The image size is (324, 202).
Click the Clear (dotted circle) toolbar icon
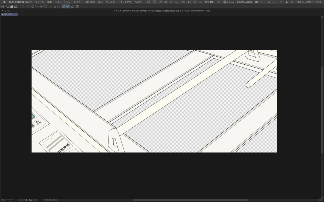tap(33, 6)
